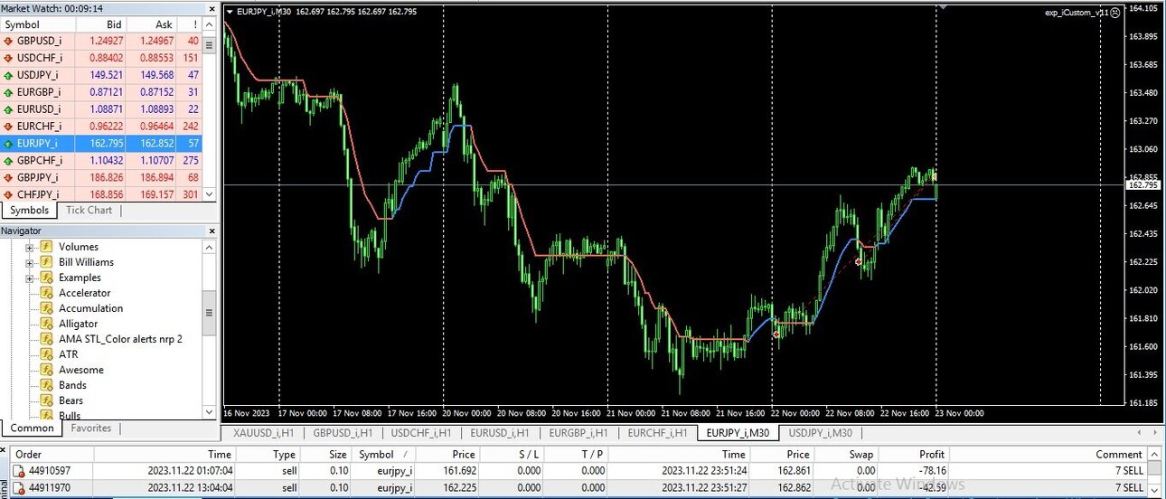Select EURUSD_i ask price 1.08893

(x=155, y=109)
